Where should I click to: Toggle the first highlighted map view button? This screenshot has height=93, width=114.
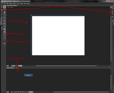(30, 92)
